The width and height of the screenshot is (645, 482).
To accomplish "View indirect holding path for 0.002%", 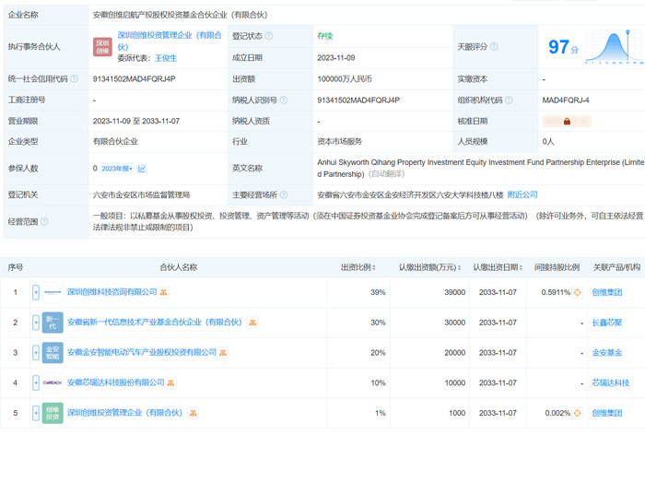I will click(x=578, y=413).
